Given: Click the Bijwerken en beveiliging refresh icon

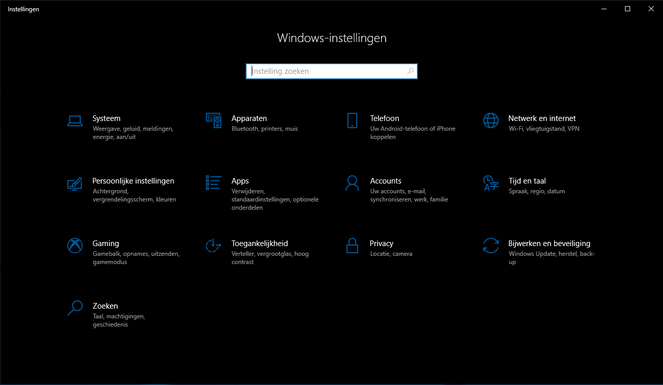Looking at the screenshot, I should pos(491,246).
